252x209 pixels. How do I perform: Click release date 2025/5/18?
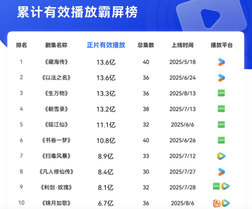pyautogui.click(x=183, y=62)
